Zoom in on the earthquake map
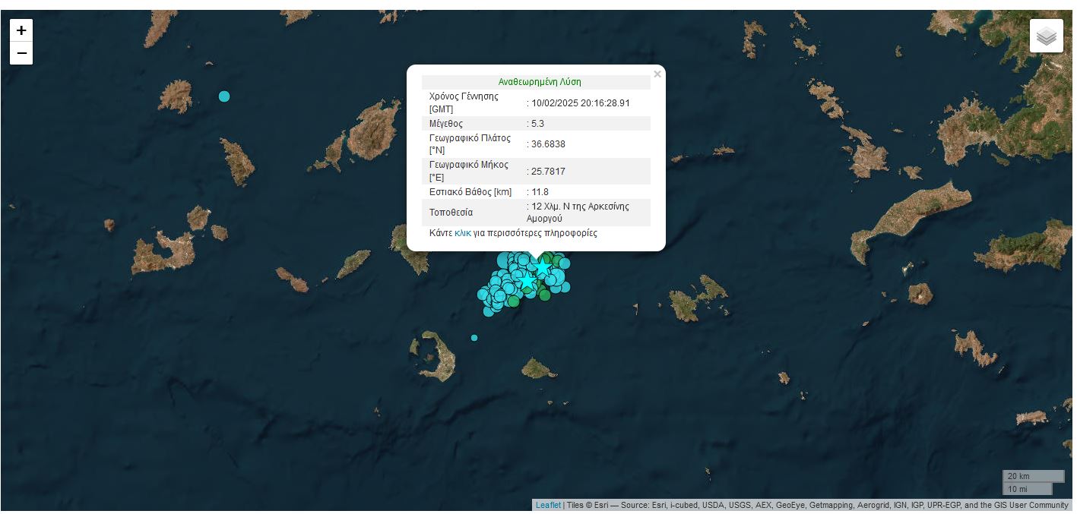1077x514 pixels. pyautogui.click(x=21, y=30)
